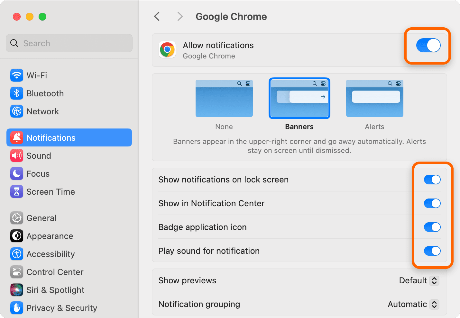Click the Allow notifications label text
The width and height of the screenshot is (460, 318).
click(x=218, y=45)
